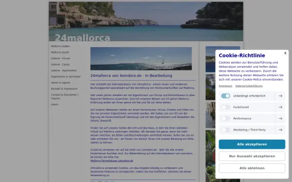Viewport: 292px width, 182px height.
Task: Open Kontakt & Impressum page
Action: (x=64, y=89)
